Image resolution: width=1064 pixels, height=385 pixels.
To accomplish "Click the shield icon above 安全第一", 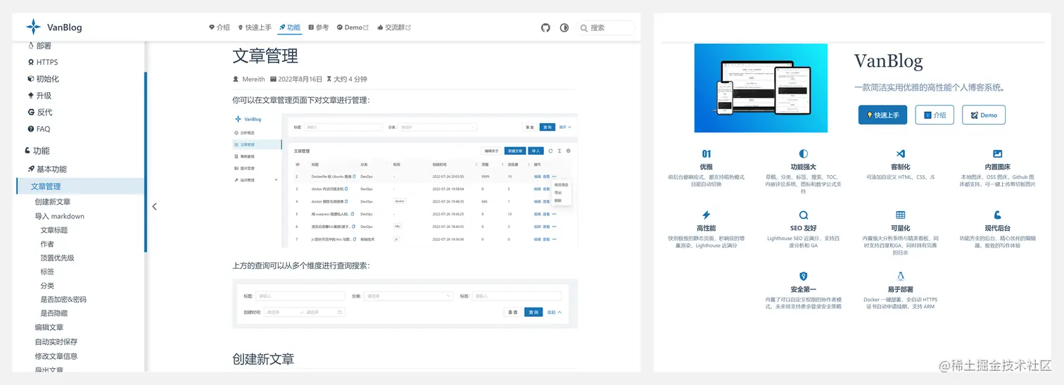I will 803,276.
